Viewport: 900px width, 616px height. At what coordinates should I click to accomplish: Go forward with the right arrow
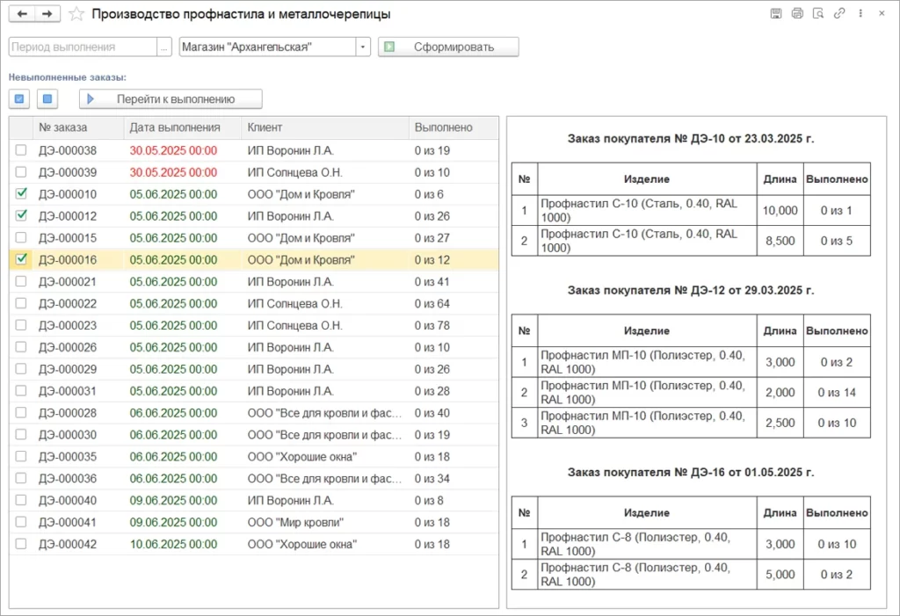click(x=47, y=14)
